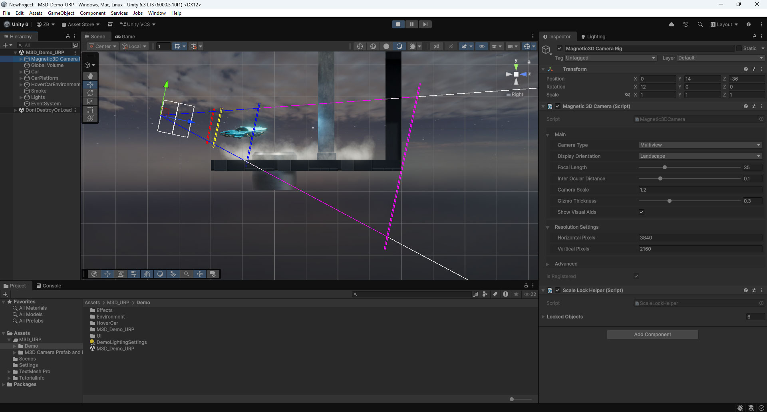Change Display Orientation via its dropdown
The height and width of the screenshot is (412, 767).
(x=700, y=156)
